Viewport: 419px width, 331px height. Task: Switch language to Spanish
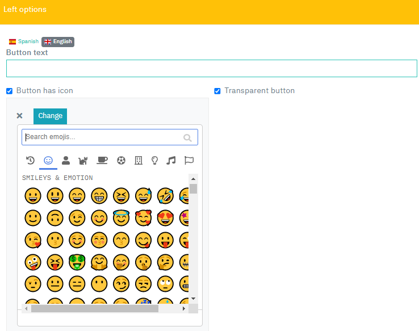[24, 41]
